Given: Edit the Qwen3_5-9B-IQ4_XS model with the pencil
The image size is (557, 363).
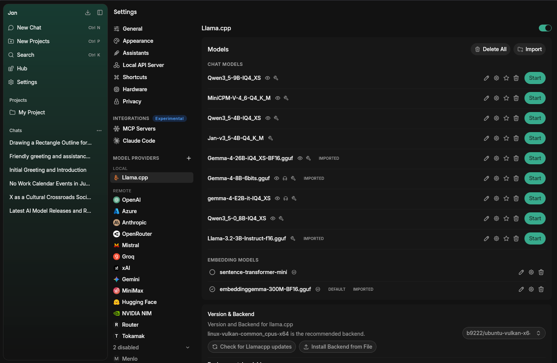Looking at the screenshot, I should (487, 78).
